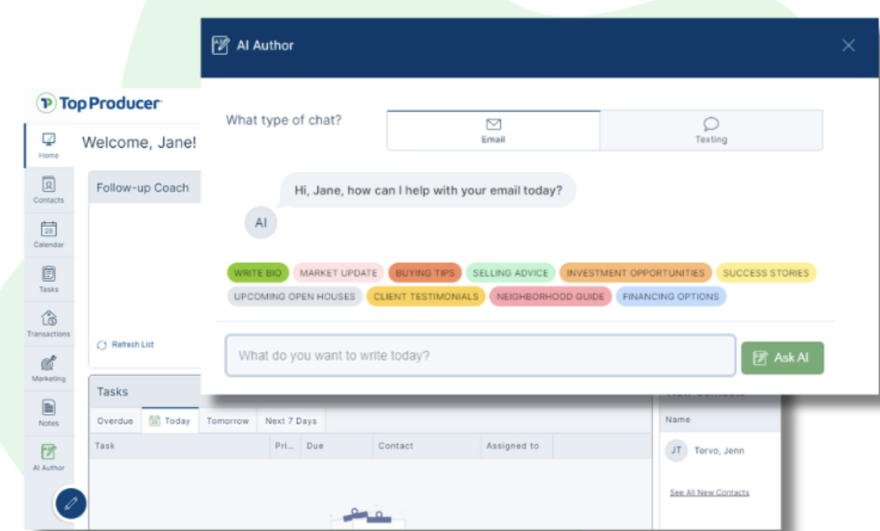Click the Task column header
This screenshot has width=880, height=531.
point(179,445)
